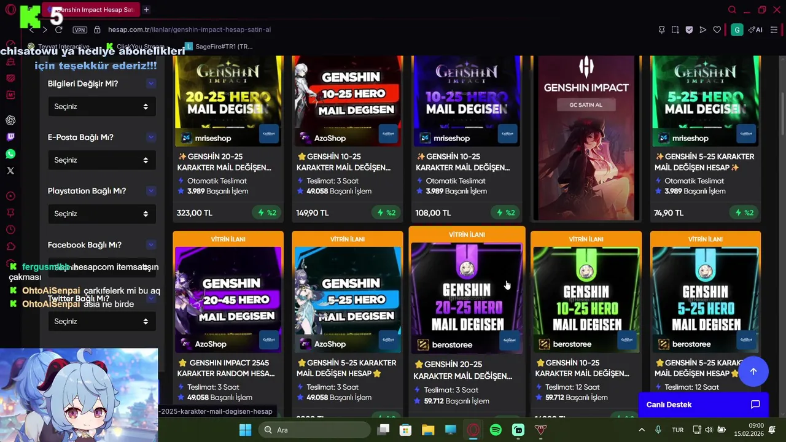This screenshot has width=786, height=442.
Task: Open File Explorer from the taskbar
Action: (x=428, y=430)
